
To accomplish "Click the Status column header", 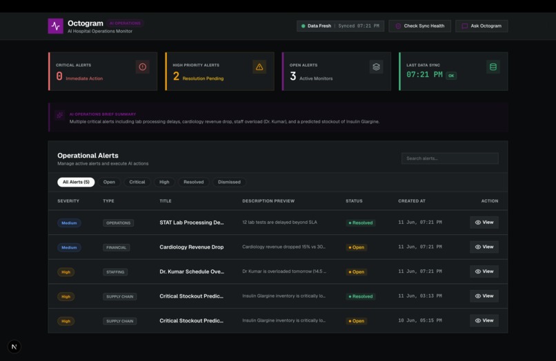I will tap(354, 201).
